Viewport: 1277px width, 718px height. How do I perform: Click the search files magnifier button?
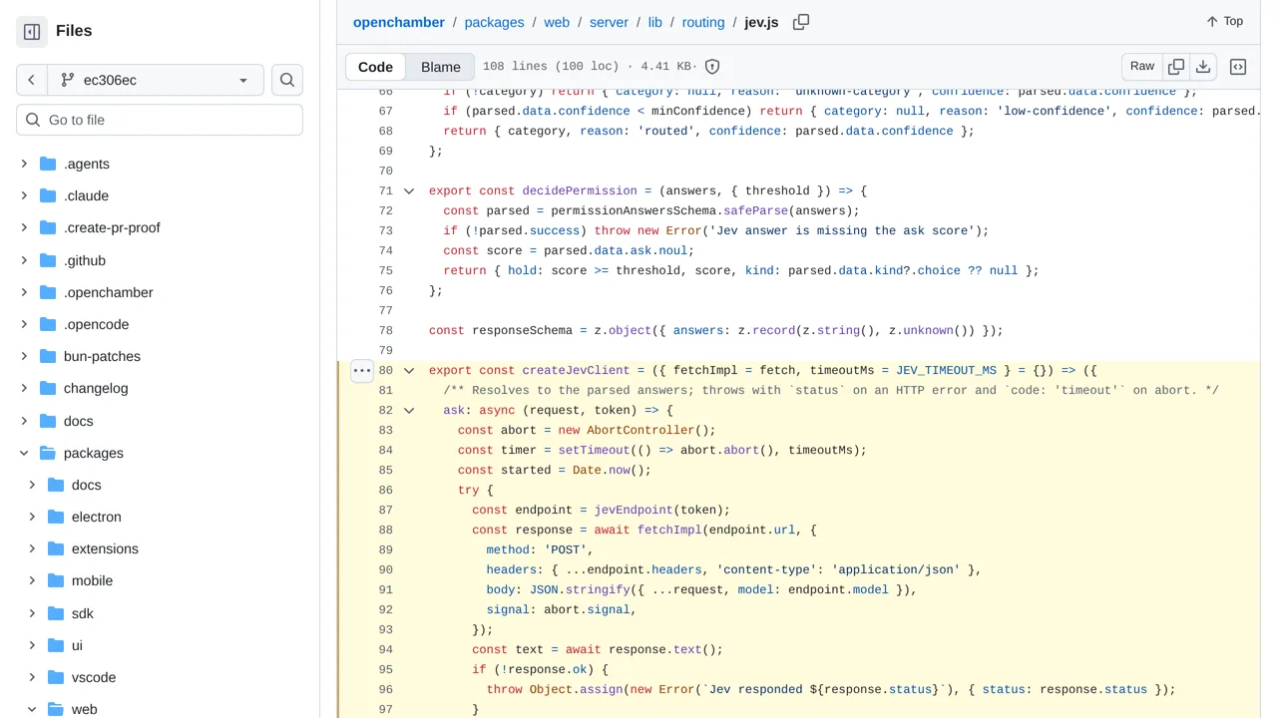(x=287, y=80)
